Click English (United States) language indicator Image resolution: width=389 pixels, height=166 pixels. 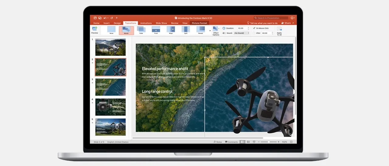tap(118, 142)
